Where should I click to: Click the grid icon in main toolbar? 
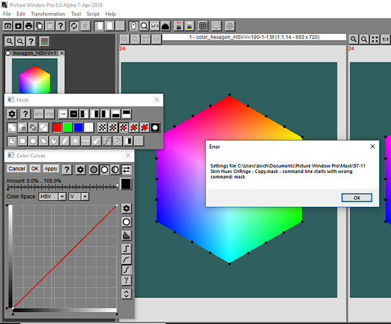tap(203, 26)
